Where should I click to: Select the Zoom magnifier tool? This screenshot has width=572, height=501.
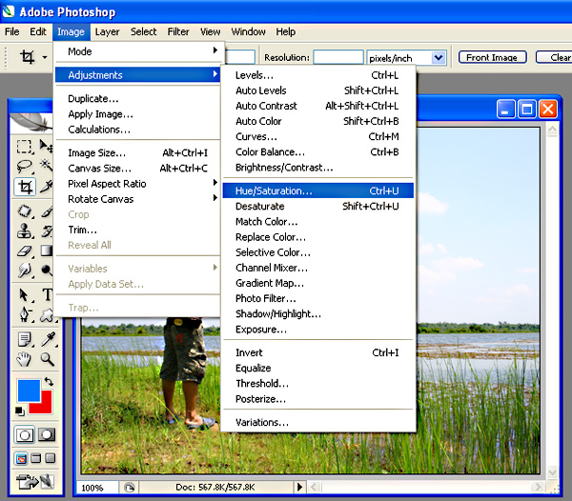pos(48,359)
